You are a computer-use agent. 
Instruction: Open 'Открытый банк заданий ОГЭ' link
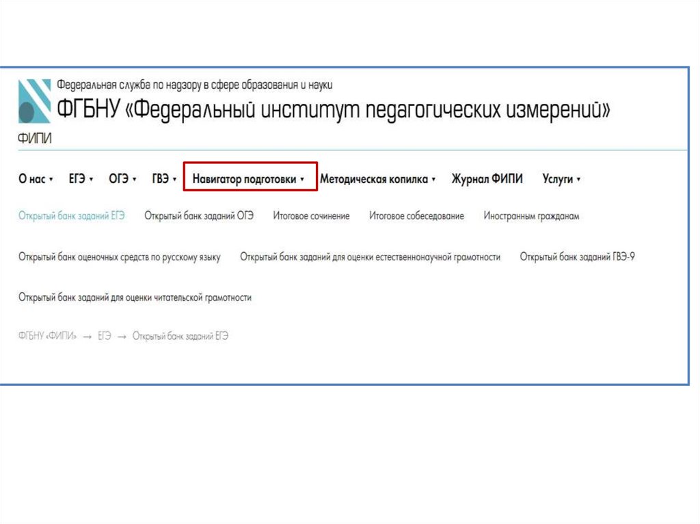(x=199, y=216)
